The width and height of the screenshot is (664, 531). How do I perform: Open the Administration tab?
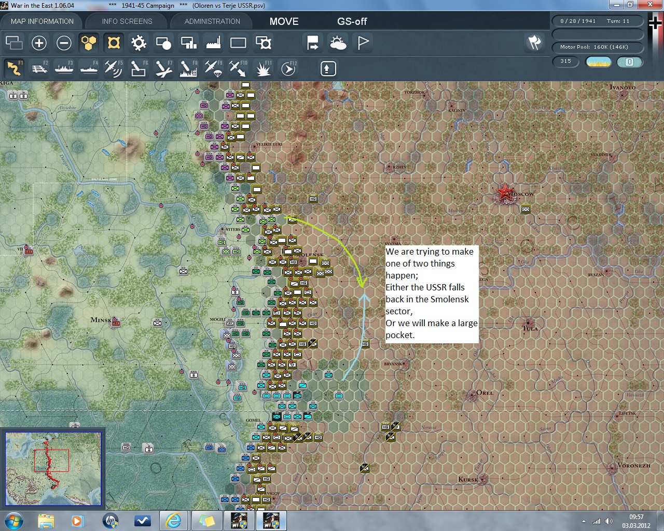[212, 21]
